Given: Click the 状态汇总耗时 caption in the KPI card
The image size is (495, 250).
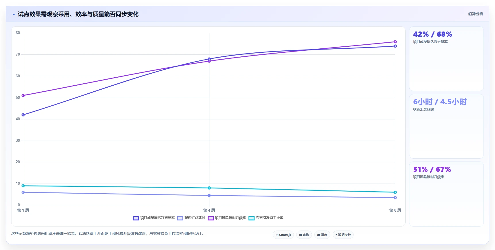Looking at the screenshot, I should click(423, 109).
